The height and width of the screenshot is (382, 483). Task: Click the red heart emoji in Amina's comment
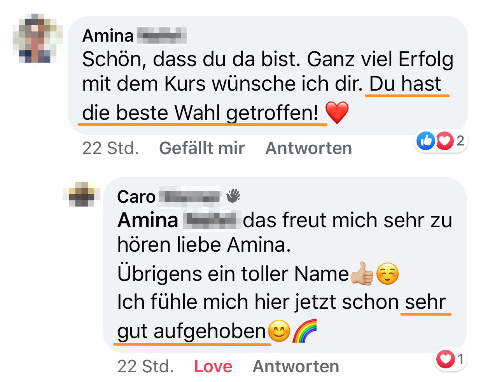(x=337, y=113)
